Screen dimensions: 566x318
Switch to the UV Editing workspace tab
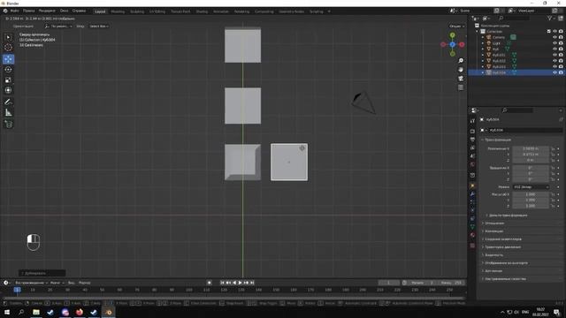point(157,11)
